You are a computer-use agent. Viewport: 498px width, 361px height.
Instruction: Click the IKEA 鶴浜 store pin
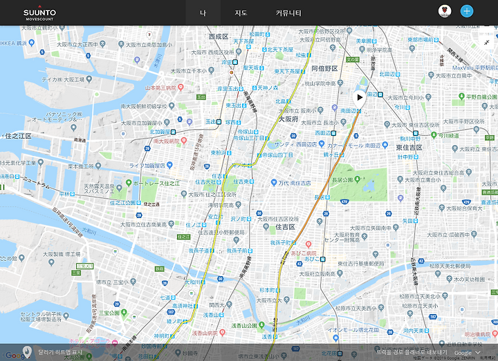point(31,43)
